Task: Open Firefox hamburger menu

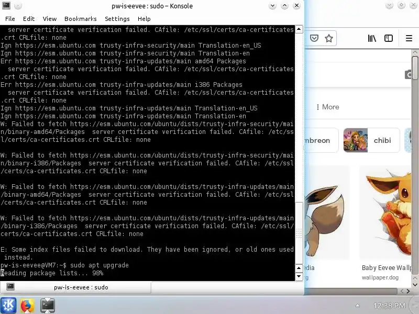Action: click(409, 38)
